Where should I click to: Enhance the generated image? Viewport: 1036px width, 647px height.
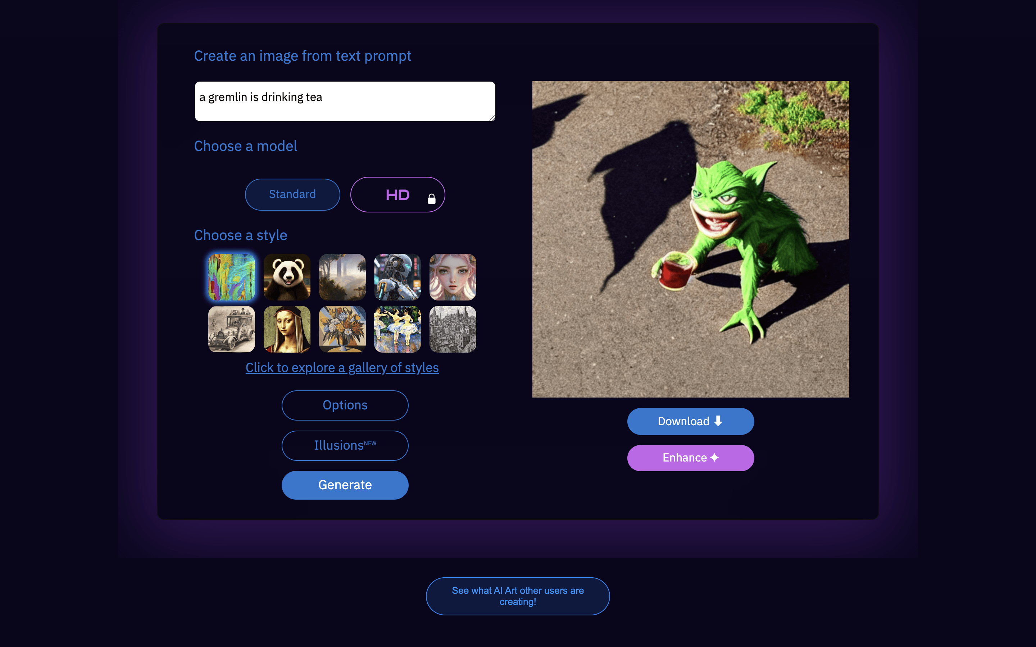point(691,458)
